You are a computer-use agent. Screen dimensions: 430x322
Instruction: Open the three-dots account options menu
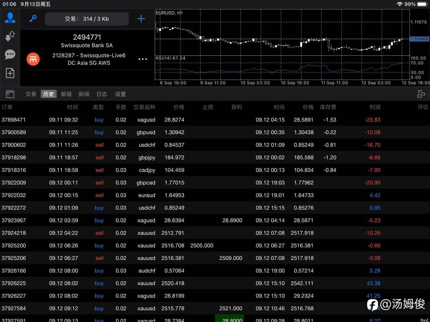tap(143, 59)
